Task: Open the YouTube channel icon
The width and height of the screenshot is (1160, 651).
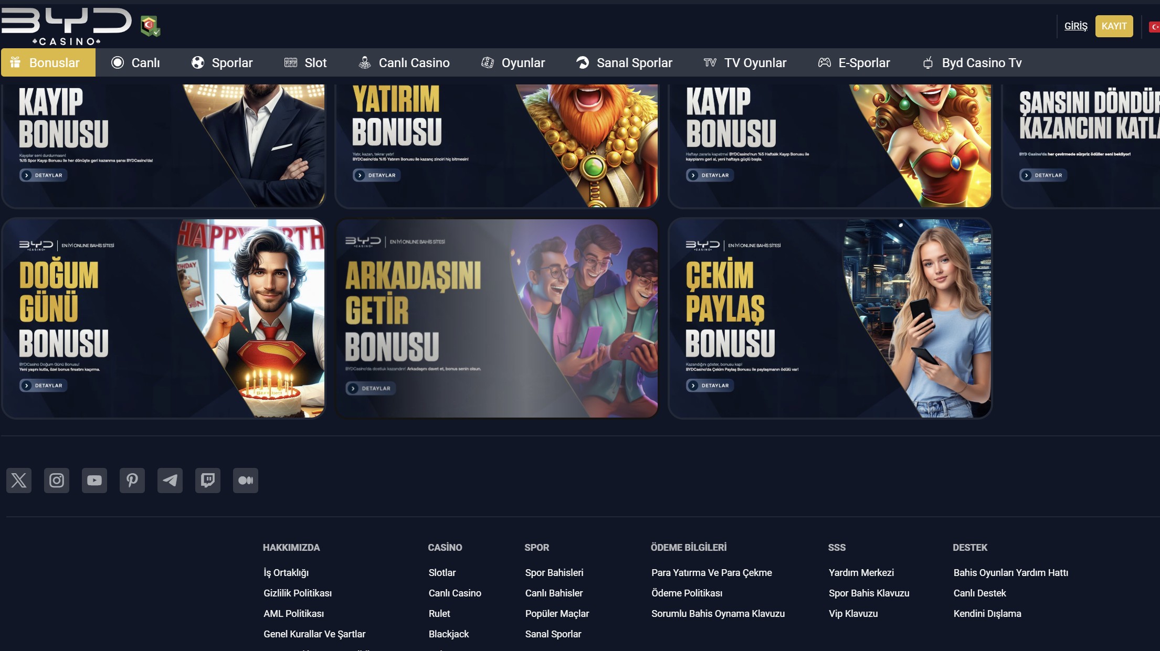Action: pyautogui.click(x=94, y=480)
